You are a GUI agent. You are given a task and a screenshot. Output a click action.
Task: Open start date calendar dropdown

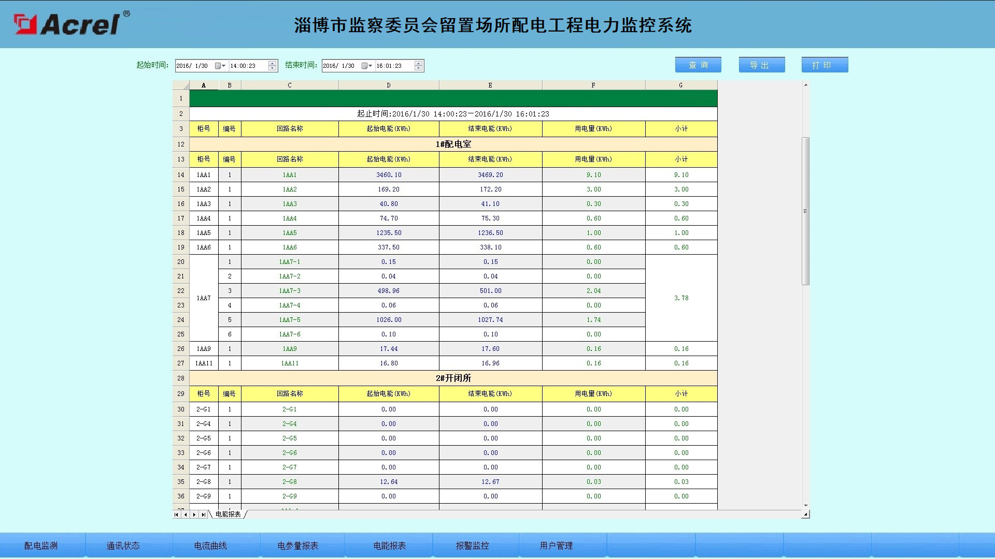click(x=220, y=66)
